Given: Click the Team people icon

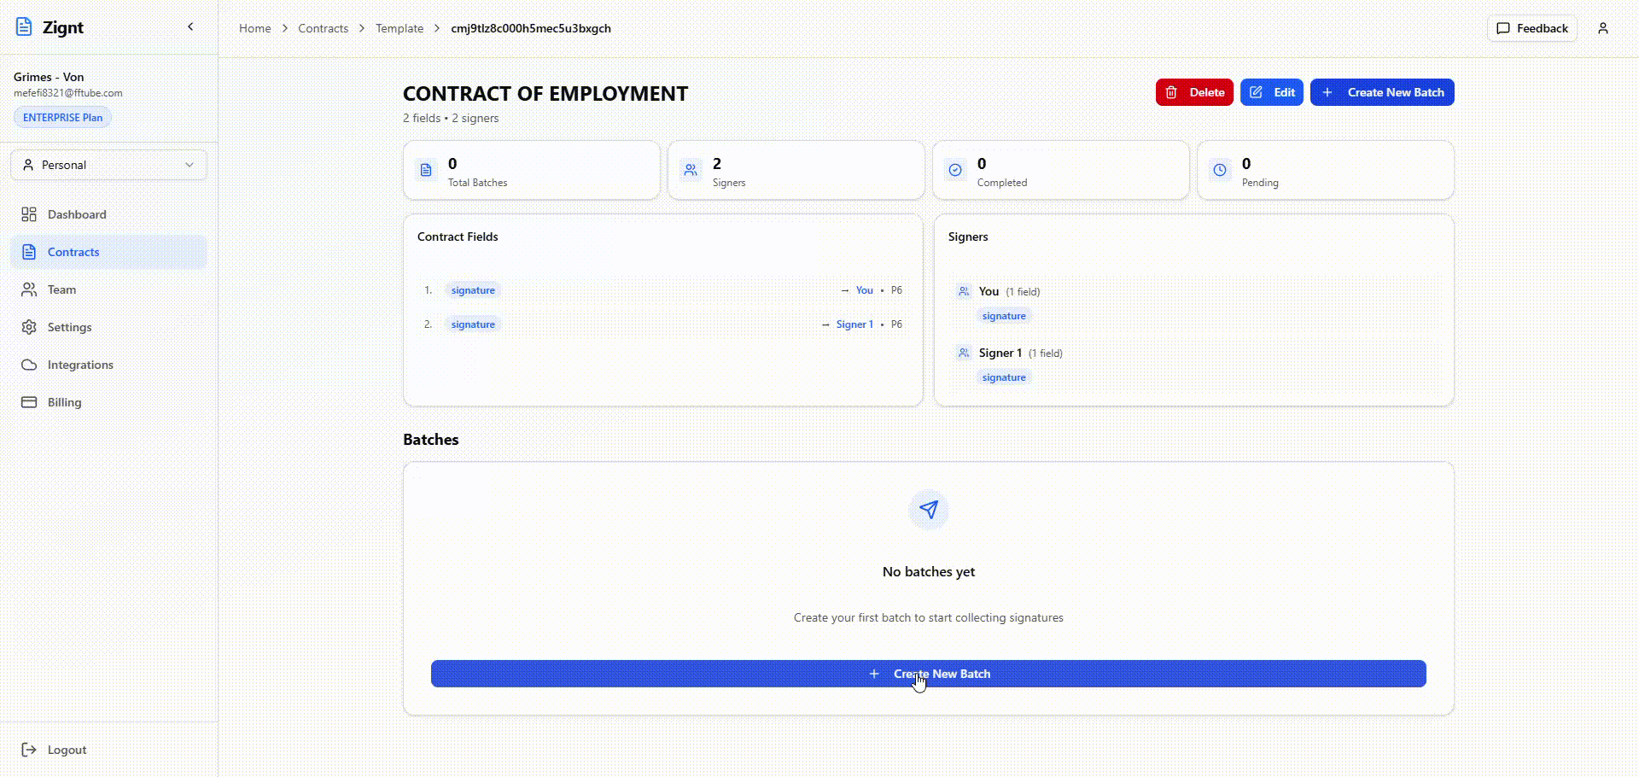Looking at the screenshot, I should tap(29, 289).
